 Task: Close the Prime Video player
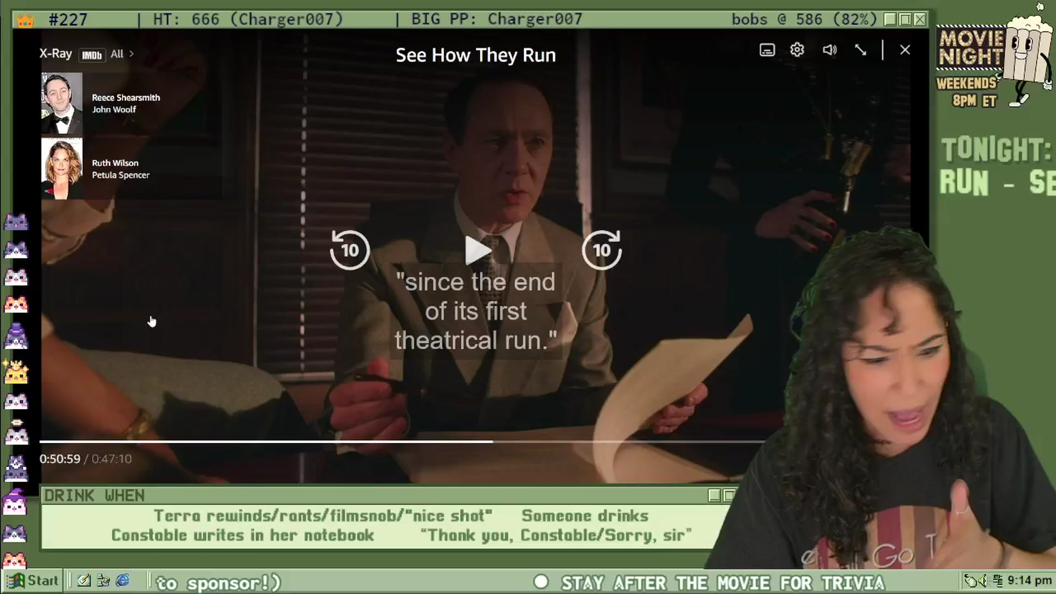pos(905,50)
